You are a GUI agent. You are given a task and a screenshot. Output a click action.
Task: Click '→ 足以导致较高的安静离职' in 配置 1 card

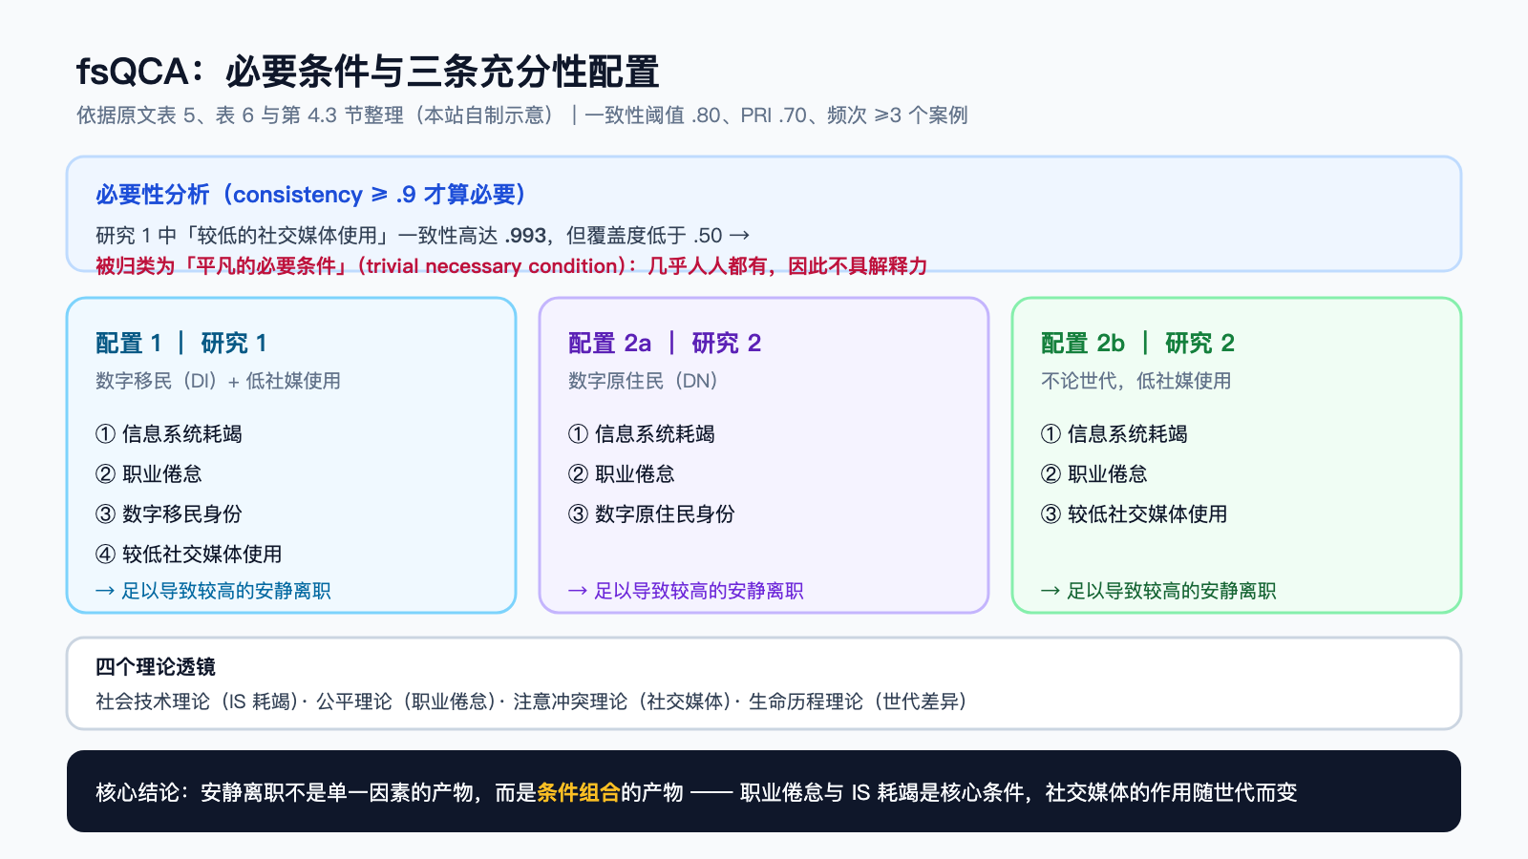click(213, 591)
